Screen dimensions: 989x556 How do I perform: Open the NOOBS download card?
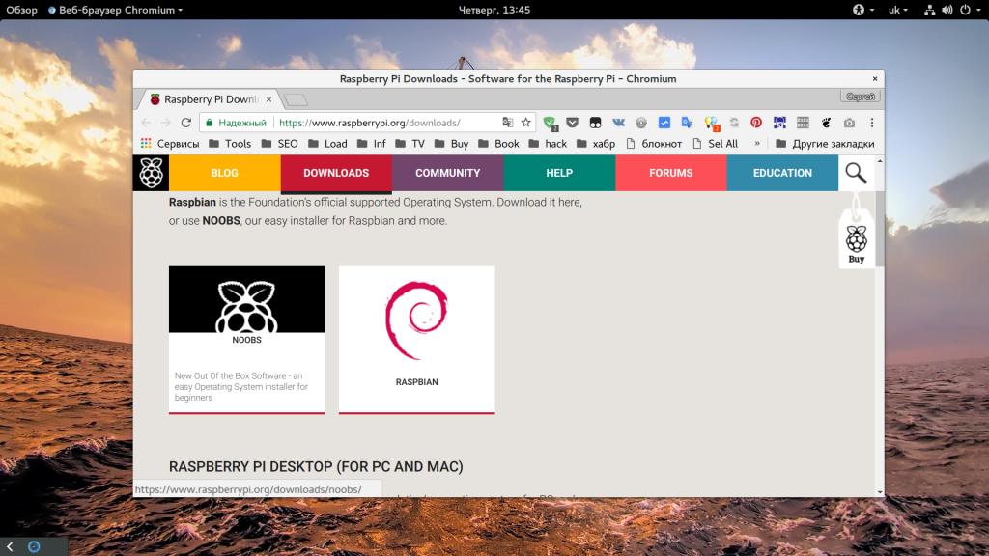[246, 340]
